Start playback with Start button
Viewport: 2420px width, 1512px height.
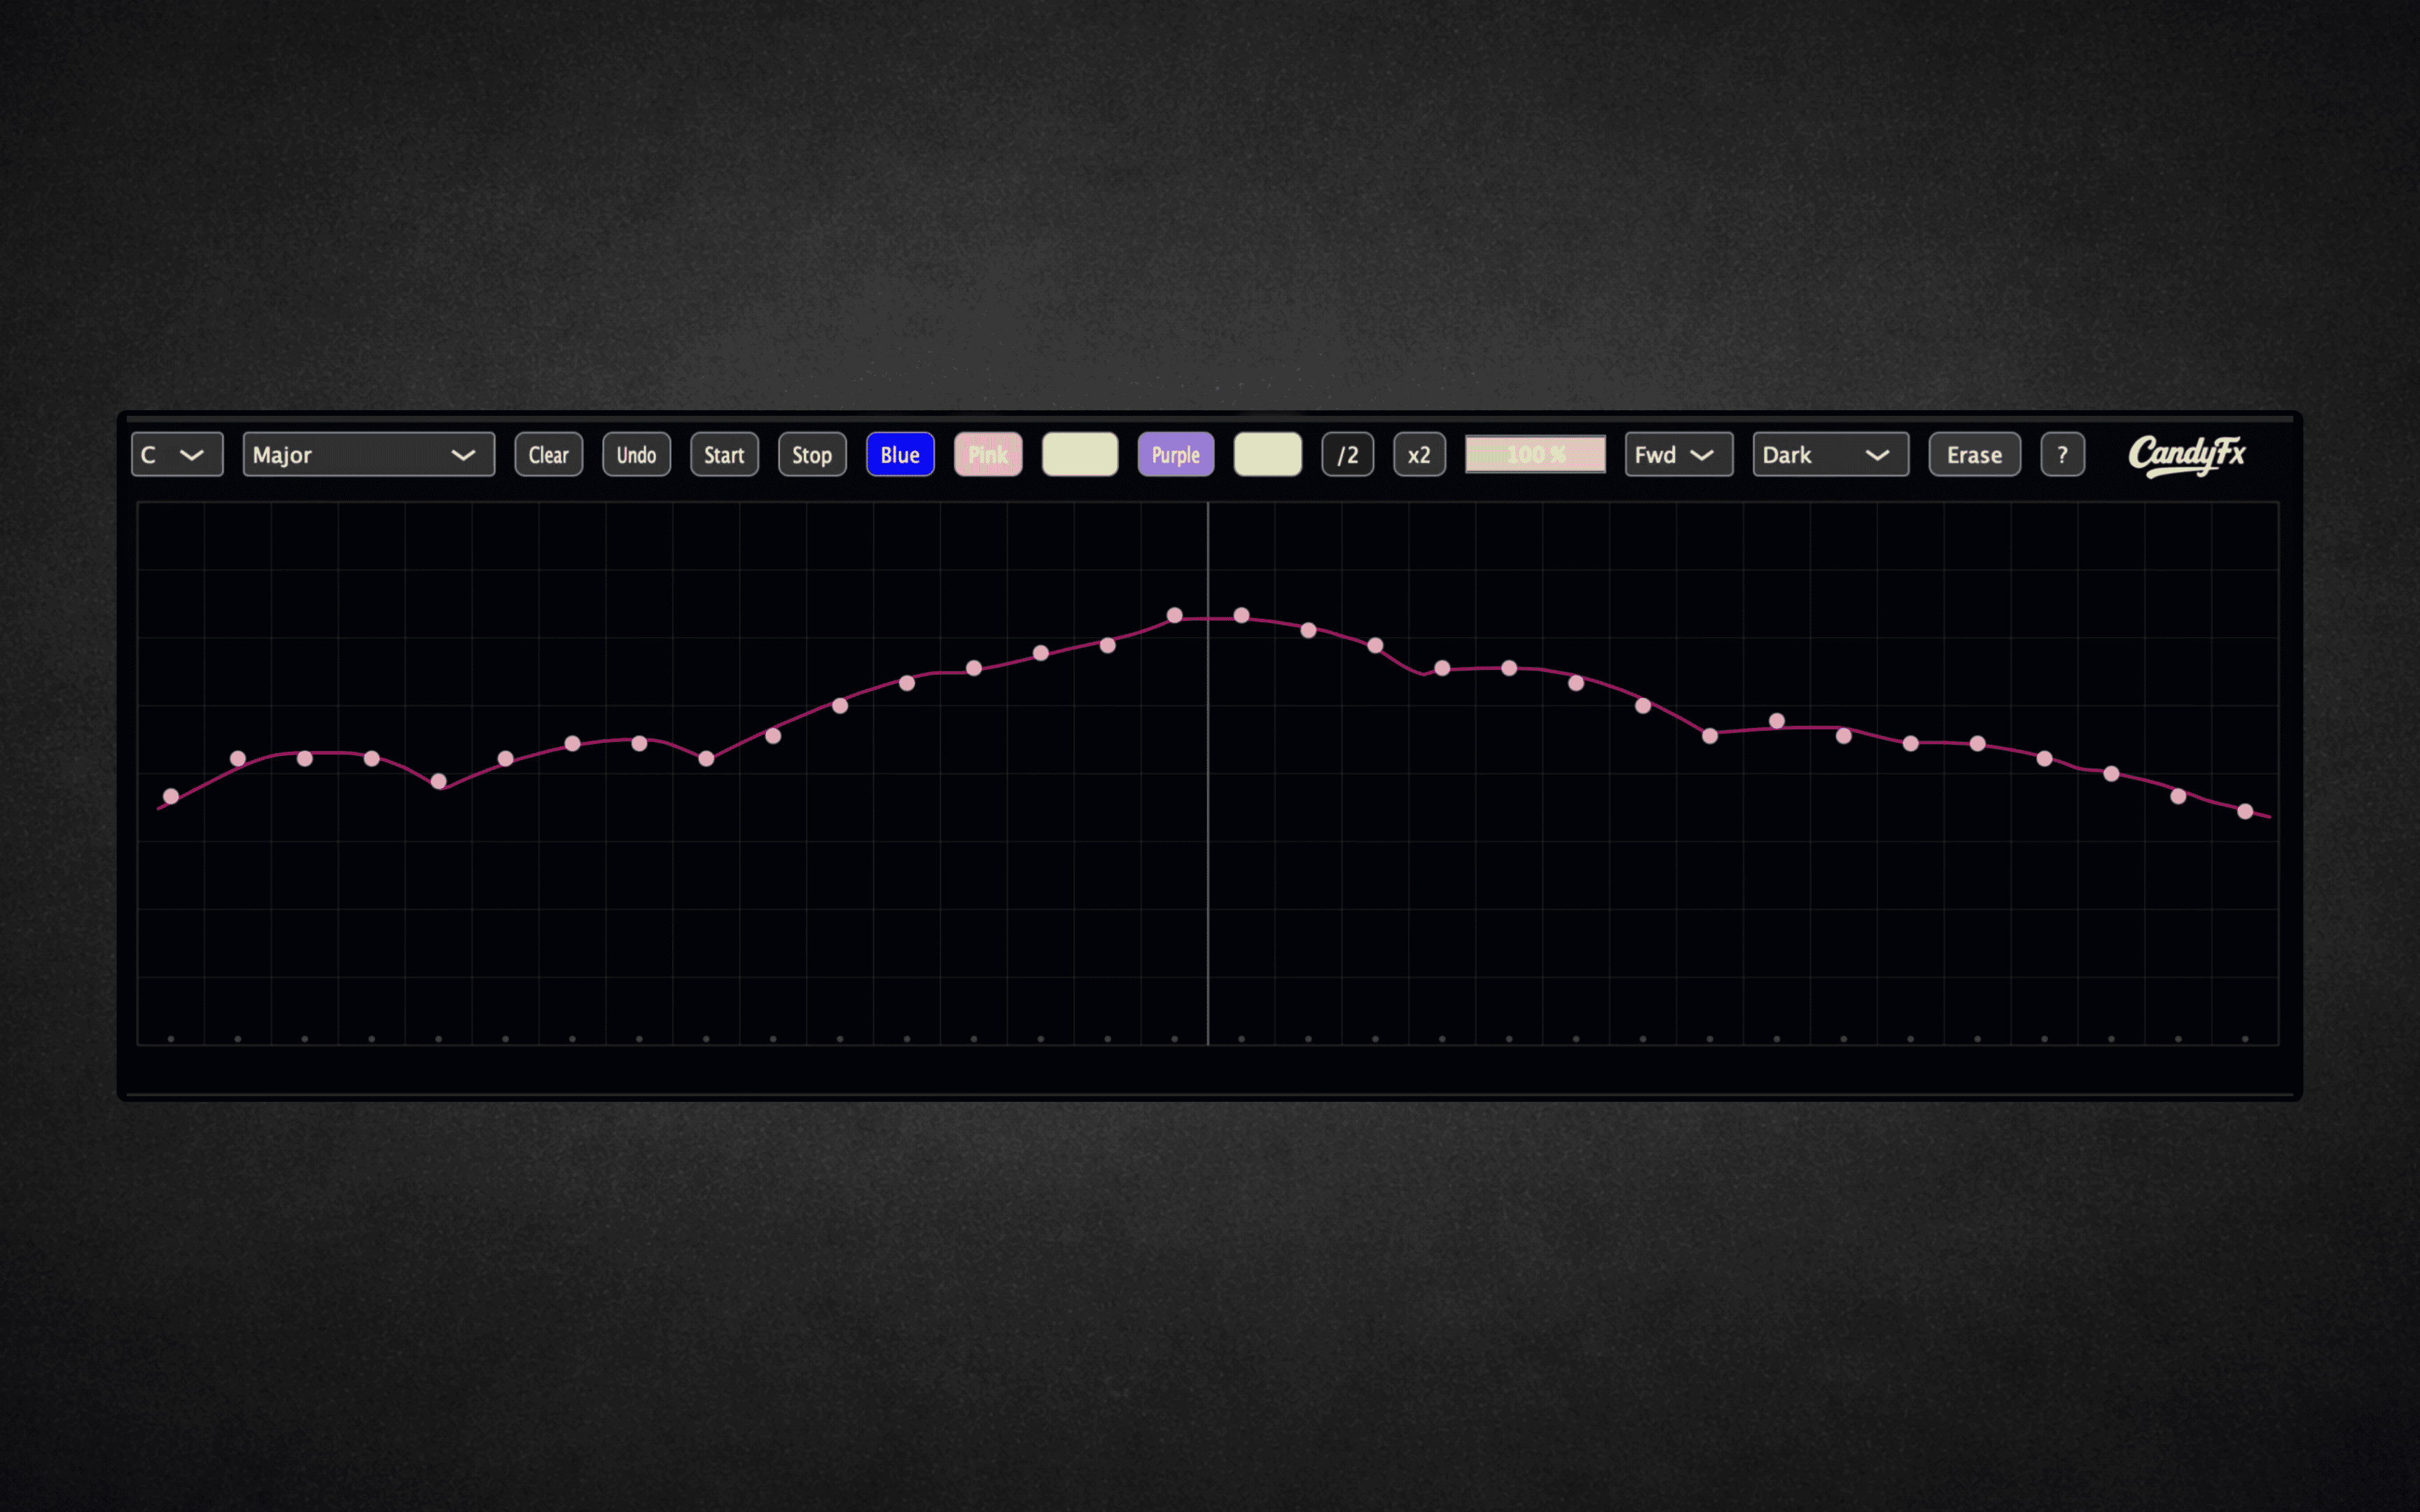click(x=724, y=455)
